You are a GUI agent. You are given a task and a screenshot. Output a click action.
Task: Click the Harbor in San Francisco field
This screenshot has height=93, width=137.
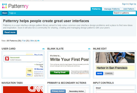pyautogui.click(x=115, y=68)
